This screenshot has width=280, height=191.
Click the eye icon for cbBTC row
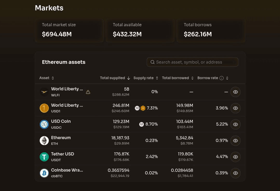[x=235, y=173]
